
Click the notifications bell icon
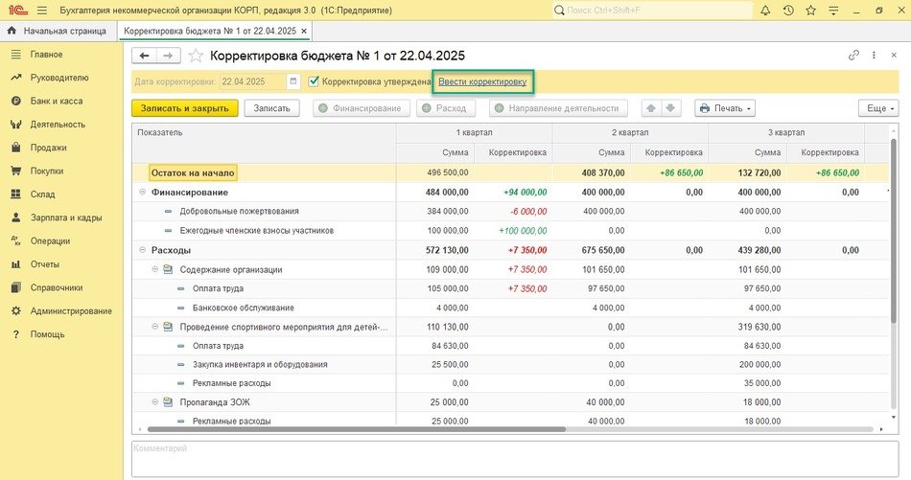(765, 11)
